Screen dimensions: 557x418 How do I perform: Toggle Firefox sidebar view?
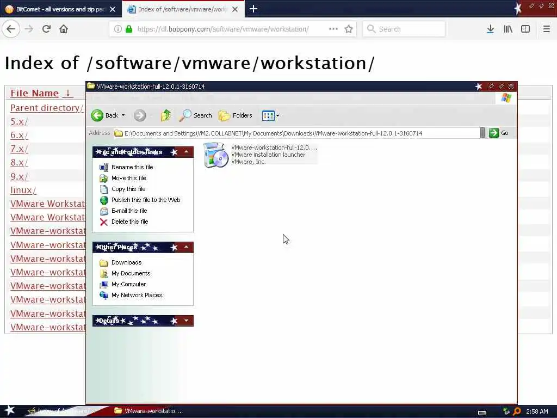[525, 29]
